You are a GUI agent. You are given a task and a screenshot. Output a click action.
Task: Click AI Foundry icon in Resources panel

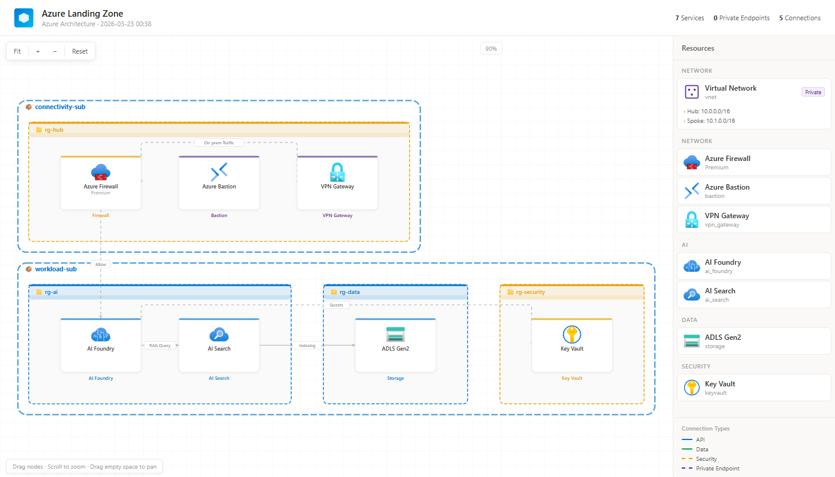[692, 266]
